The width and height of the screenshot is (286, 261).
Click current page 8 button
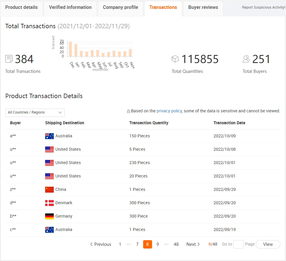click(x=148, y=244)
